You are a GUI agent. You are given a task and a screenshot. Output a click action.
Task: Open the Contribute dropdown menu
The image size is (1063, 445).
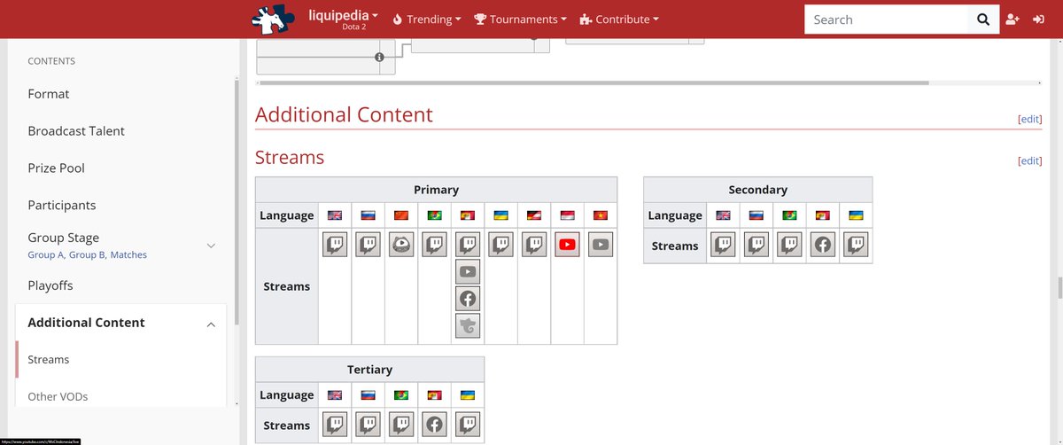click(x=619, y=19)
